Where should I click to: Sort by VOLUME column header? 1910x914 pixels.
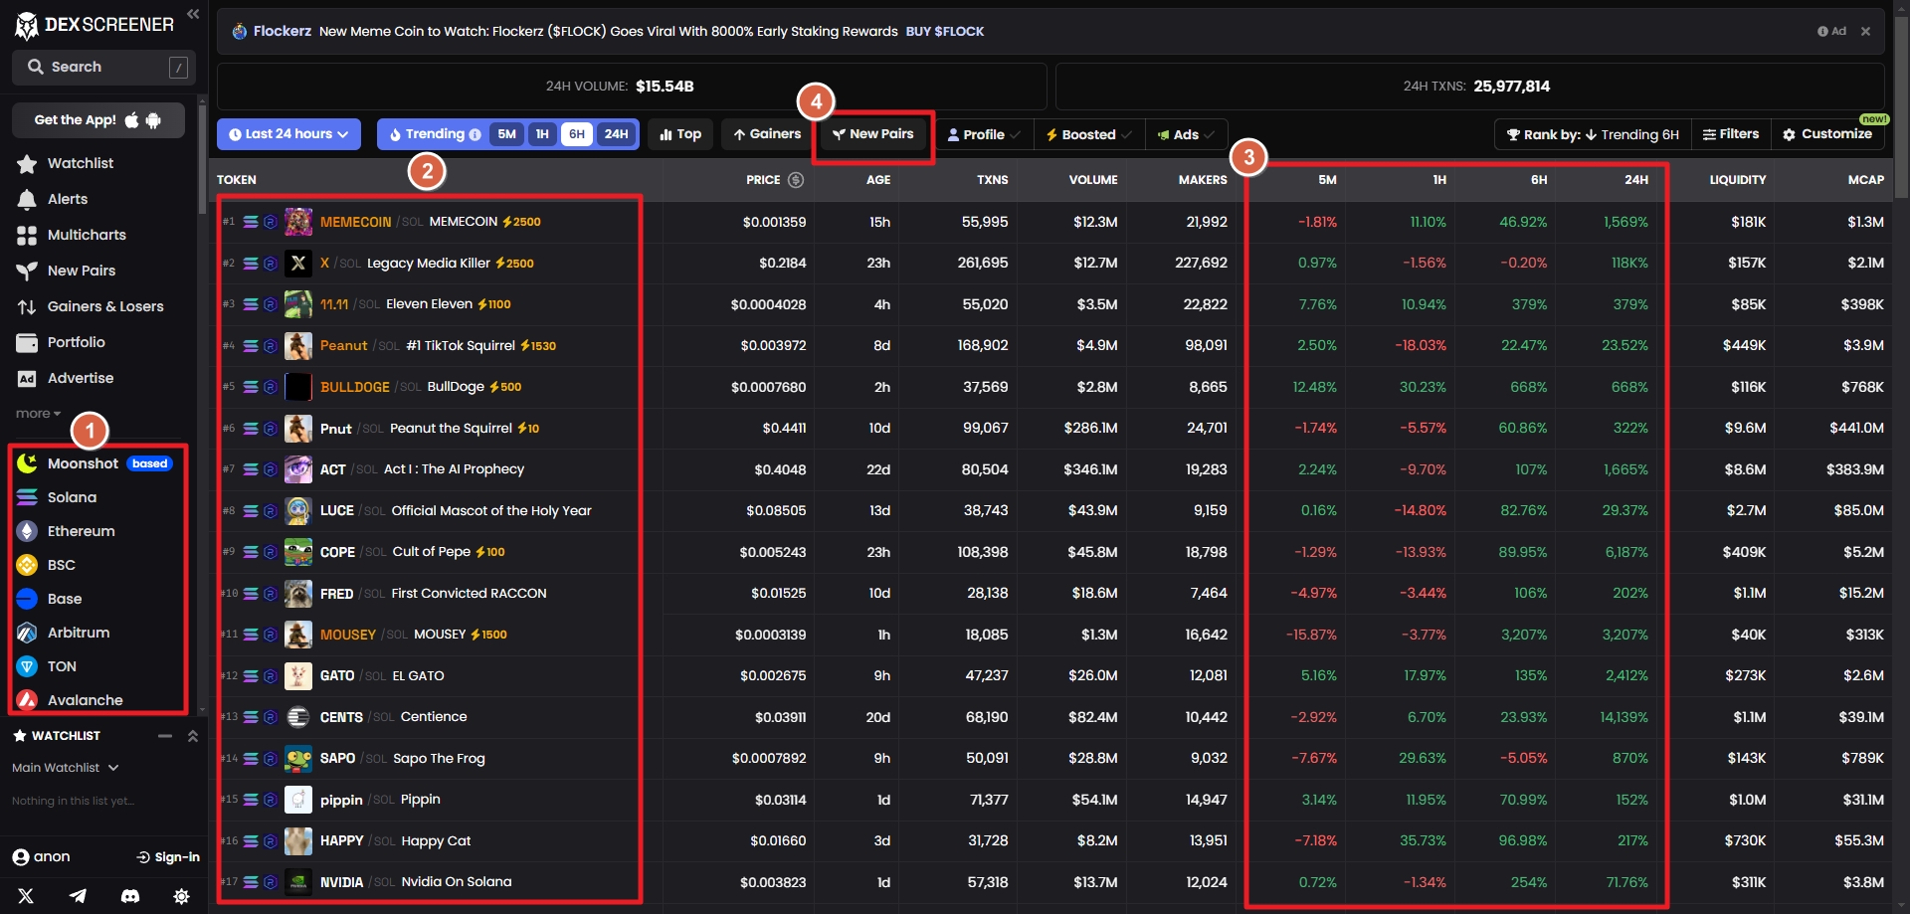[1093, 180]
